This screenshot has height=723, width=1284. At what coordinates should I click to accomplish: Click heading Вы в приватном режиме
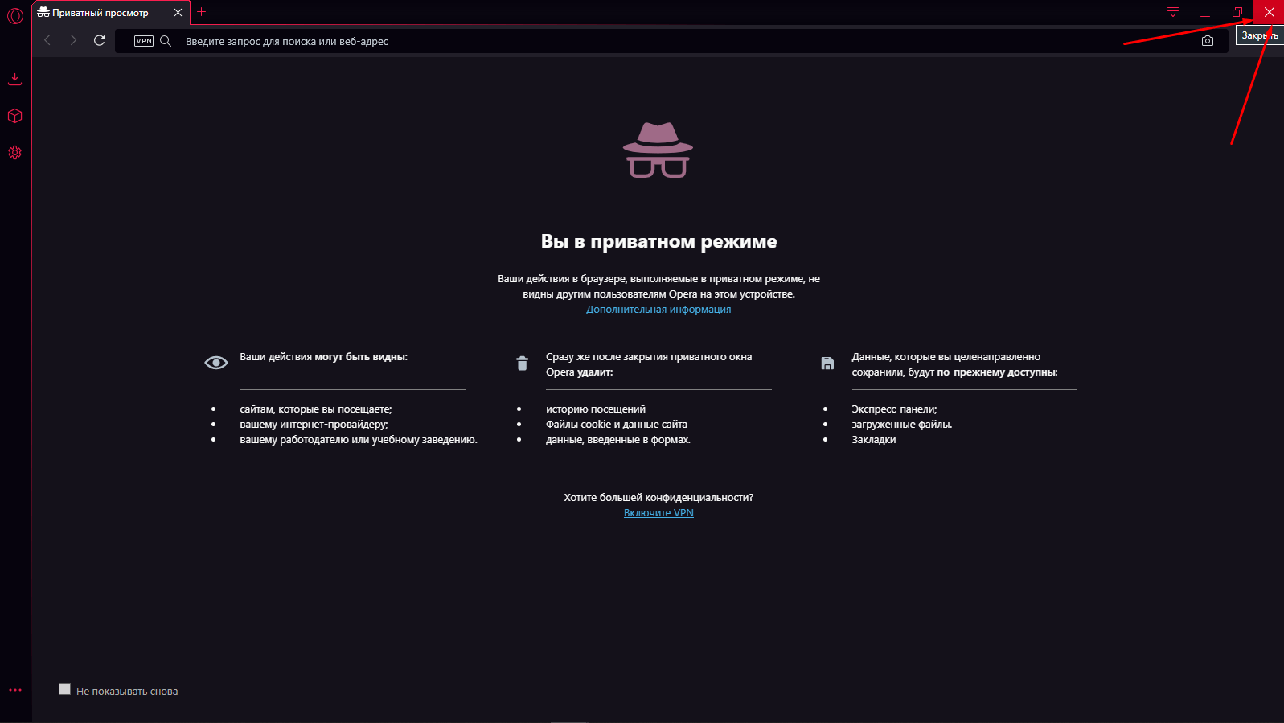(658, 241)
